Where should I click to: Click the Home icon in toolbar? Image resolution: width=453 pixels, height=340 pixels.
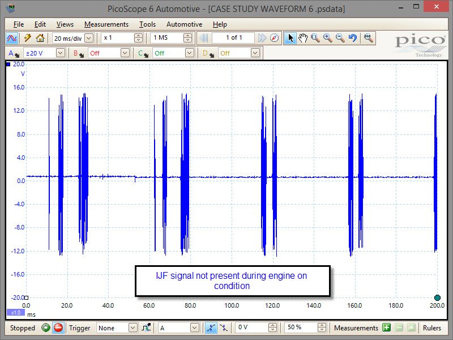tap(40, 38)
